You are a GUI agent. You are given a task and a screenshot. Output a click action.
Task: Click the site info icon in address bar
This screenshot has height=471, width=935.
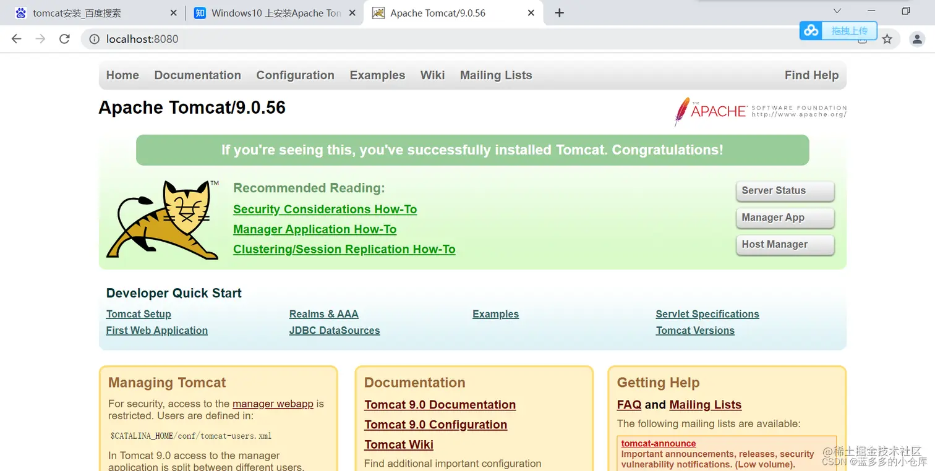click(x=94, y=39)
